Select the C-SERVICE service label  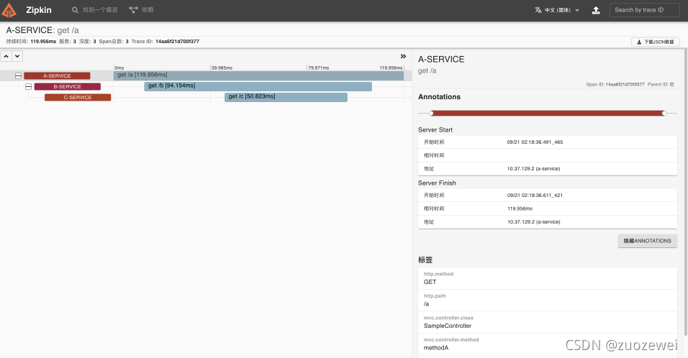click(78, 97)
